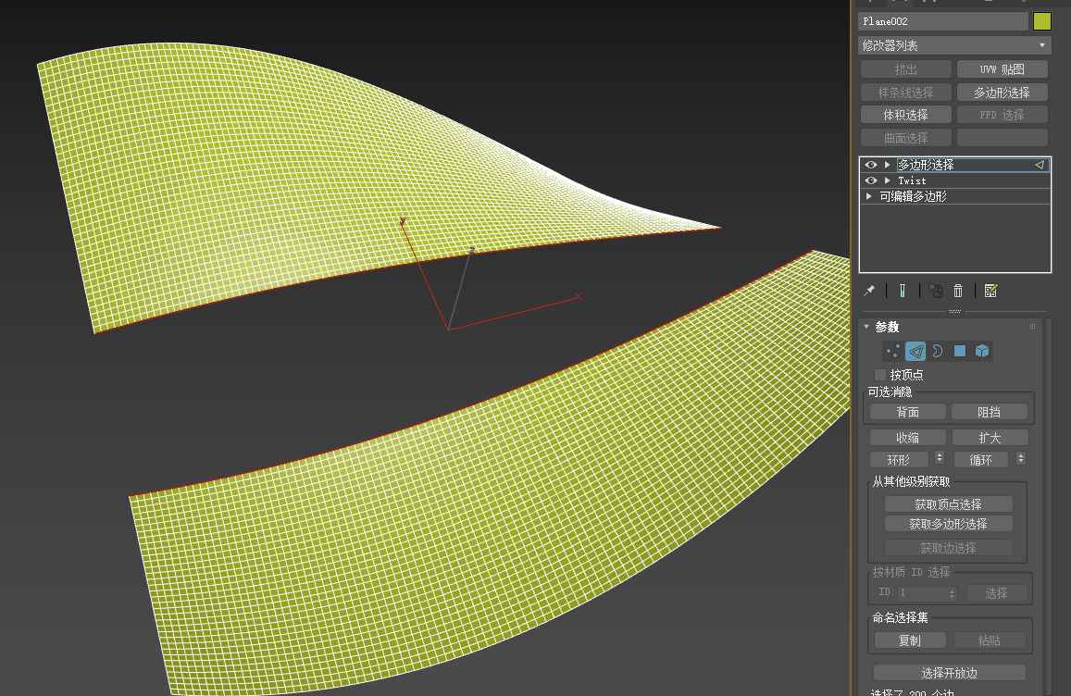
Task: Click the stack resize handle below icons
Action: pyautogui.click(x=955, y=311)
